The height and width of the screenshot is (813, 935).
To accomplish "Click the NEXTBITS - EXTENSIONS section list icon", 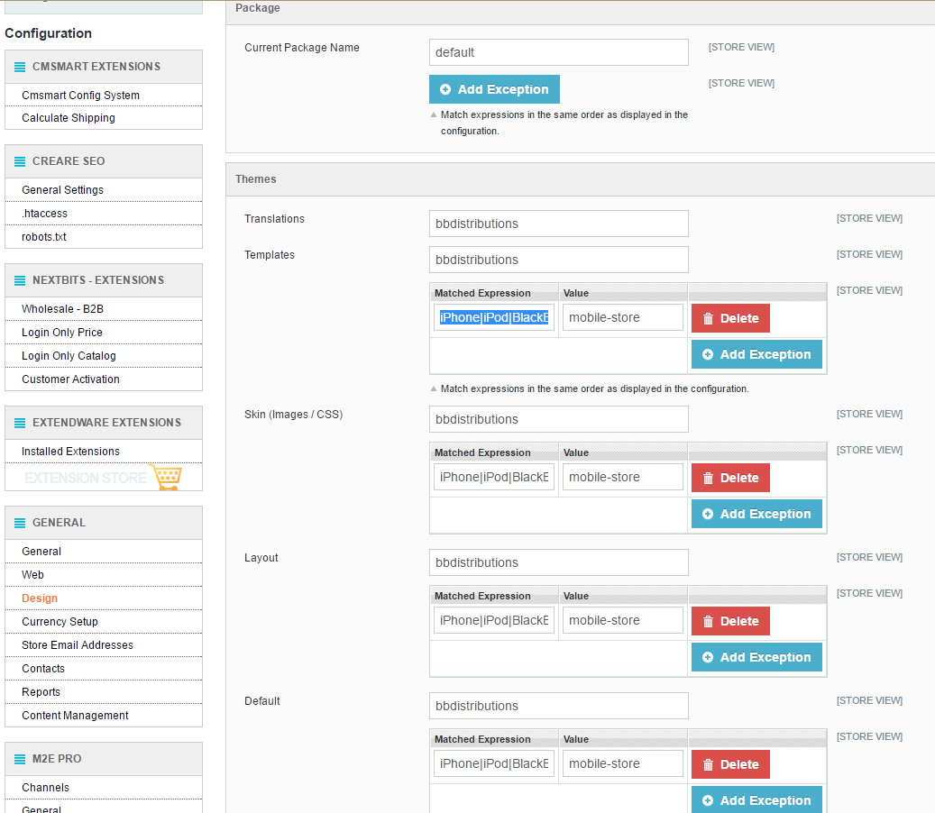I will [x=20, y=280].
